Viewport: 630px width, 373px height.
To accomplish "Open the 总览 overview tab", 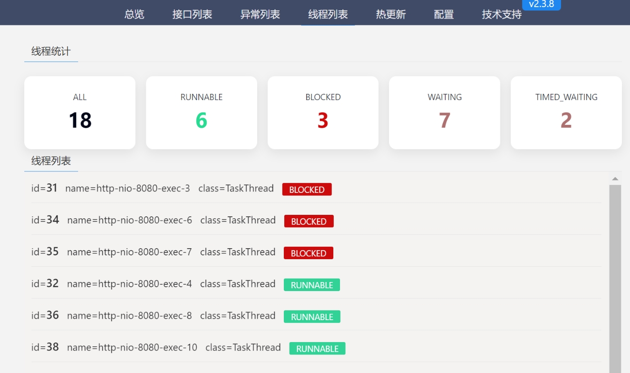I will [134, 14].
